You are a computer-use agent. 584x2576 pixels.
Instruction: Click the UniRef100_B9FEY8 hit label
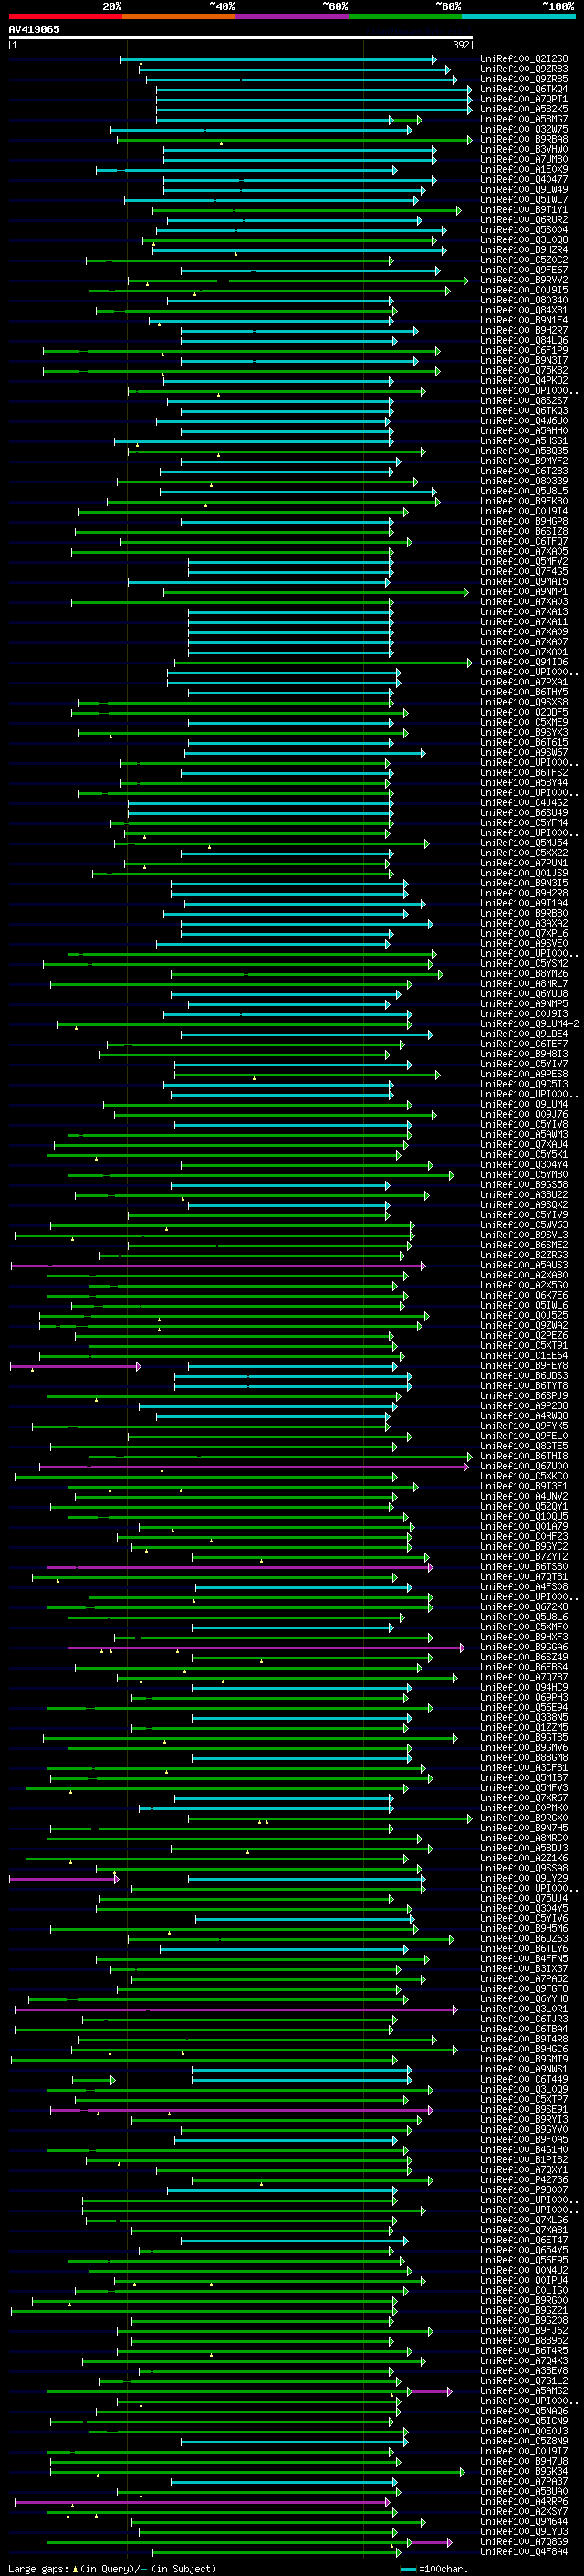(x=524, y=1366)
